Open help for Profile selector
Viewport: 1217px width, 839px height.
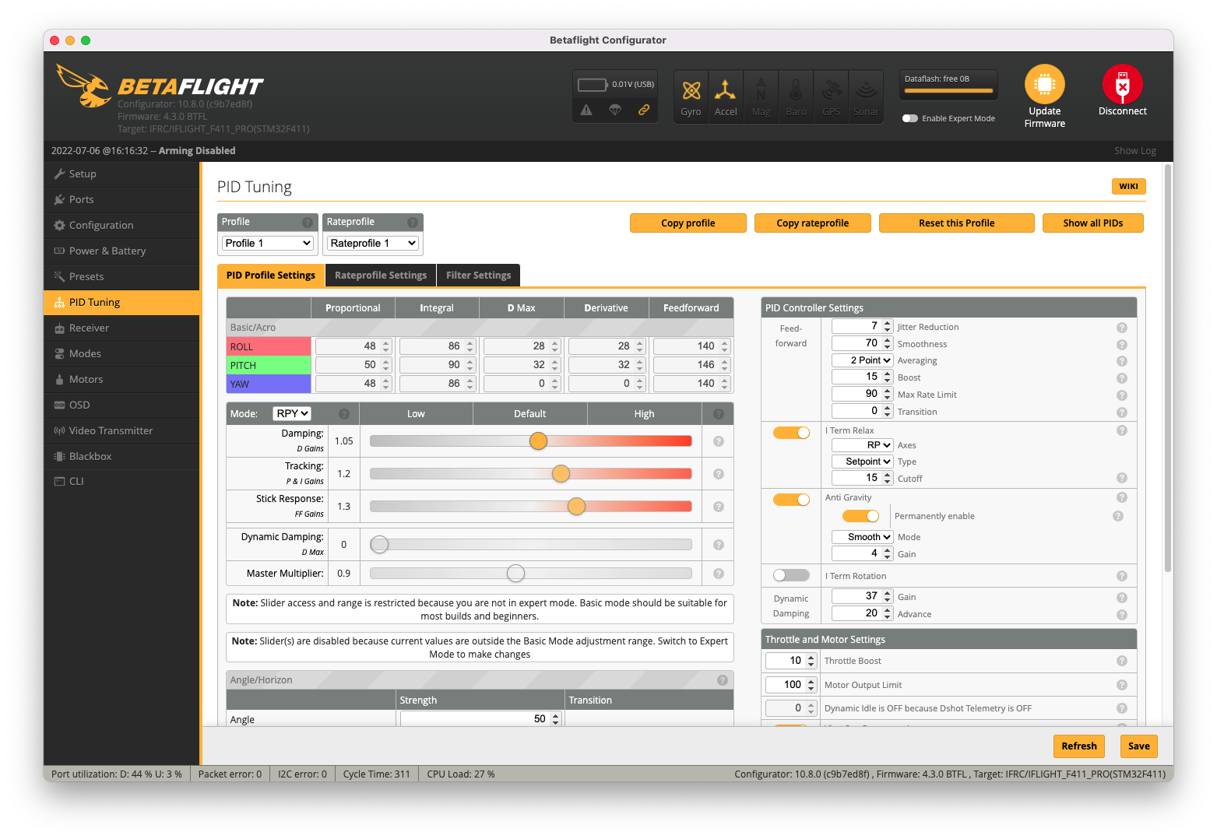(308, 223)
